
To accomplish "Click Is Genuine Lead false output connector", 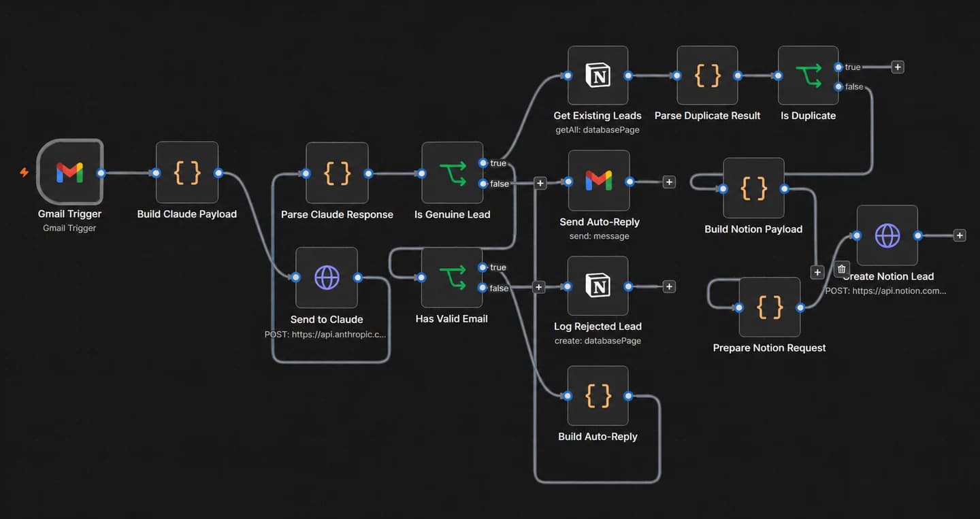I will 483,183.
